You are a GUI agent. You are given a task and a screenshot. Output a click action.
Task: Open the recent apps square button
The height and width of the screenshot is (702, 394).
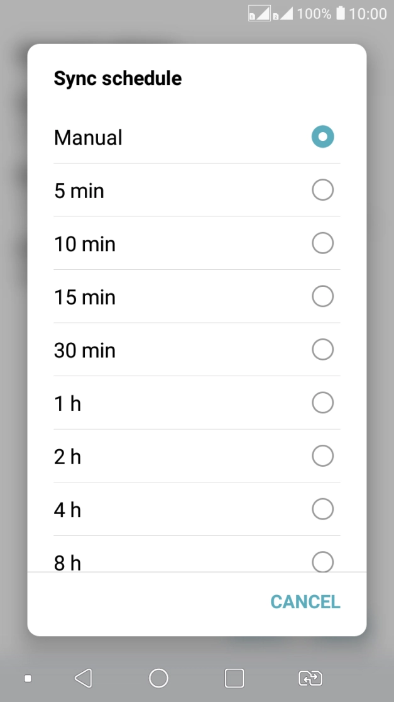[x=233, y=677]
